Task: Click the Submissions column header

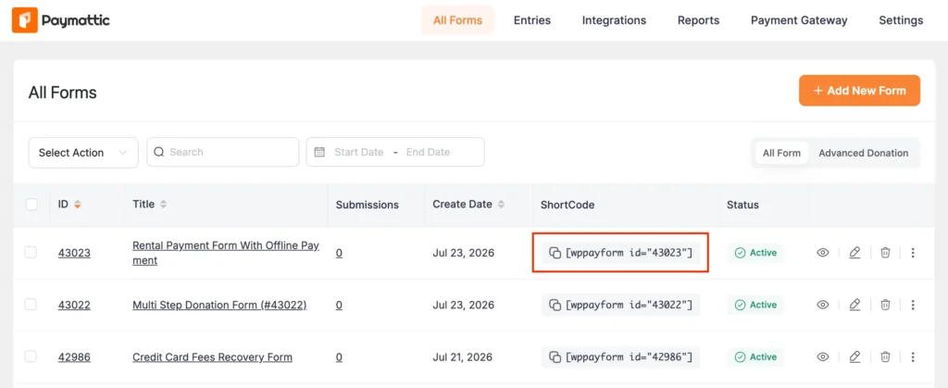Action: coord(367,205)
